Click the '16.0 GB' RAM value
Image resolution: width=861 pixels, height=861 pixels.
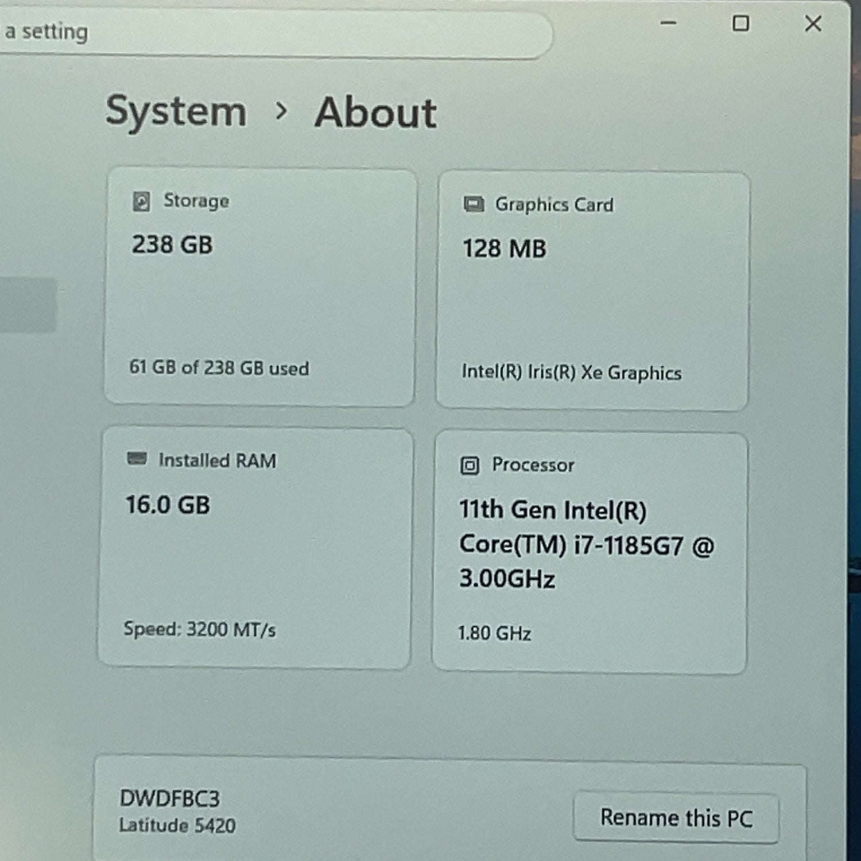tap(168, 505)
